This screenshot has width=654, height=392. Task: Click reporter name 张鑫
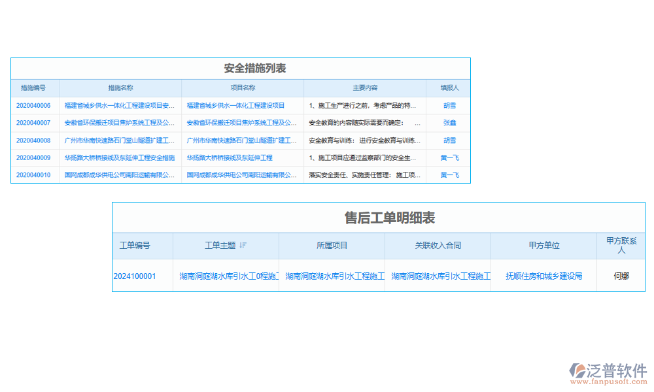click(449, 123)
